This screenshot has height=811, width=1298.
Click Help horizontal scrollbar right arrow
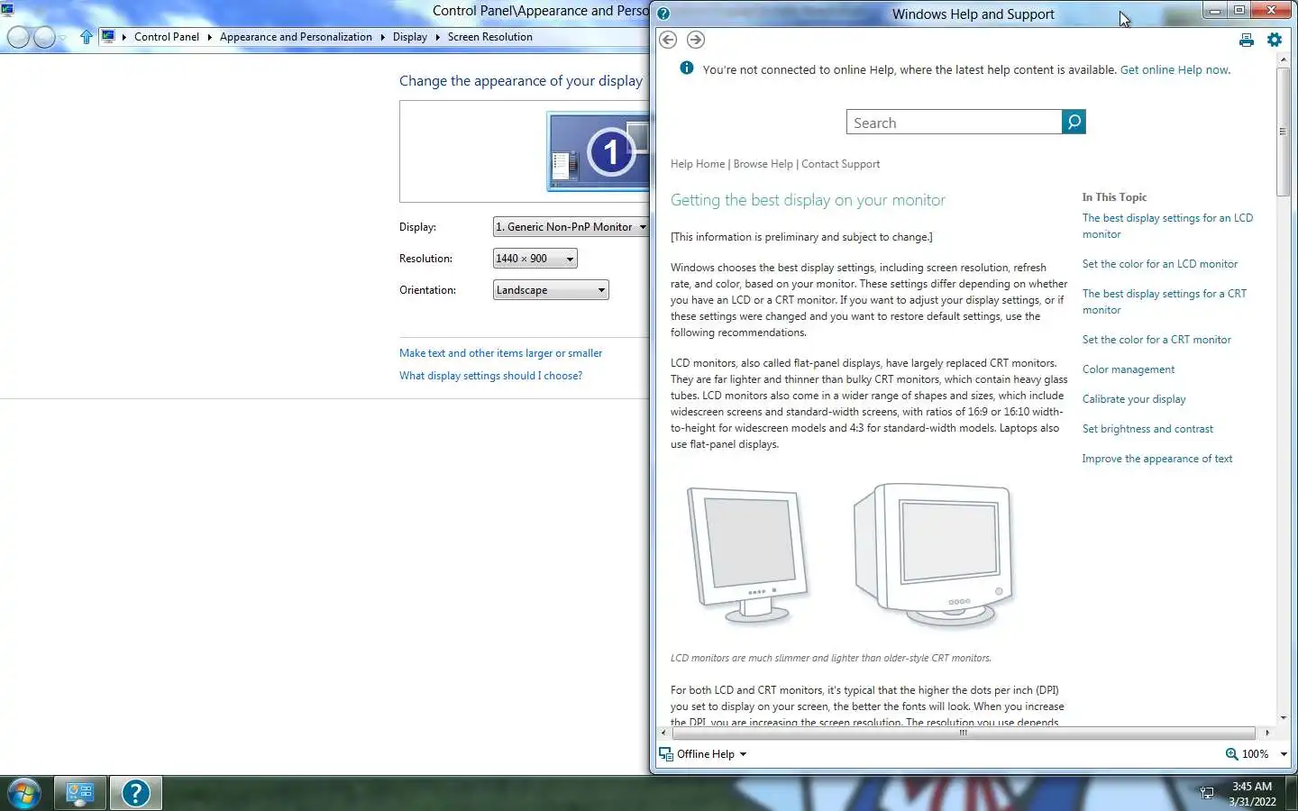pos(1267,733)
